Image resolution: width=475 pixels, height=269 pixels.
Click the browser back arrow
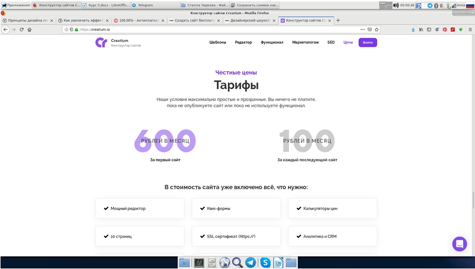[5, 30]
